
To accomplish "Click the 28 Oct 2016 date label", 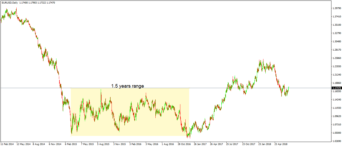I will [x=185, y=144].
